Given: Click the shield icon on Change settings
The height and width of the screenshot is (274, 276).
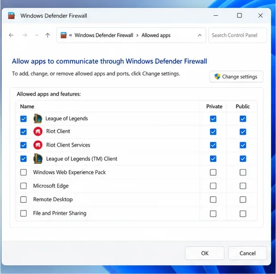Looking at the screenshot, I should (x=217, y=76).
